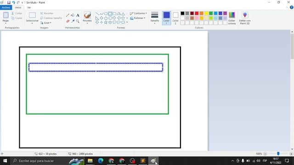Open Paint Help question mark icon
Screen dimensions: 294x165
(292, 7)
